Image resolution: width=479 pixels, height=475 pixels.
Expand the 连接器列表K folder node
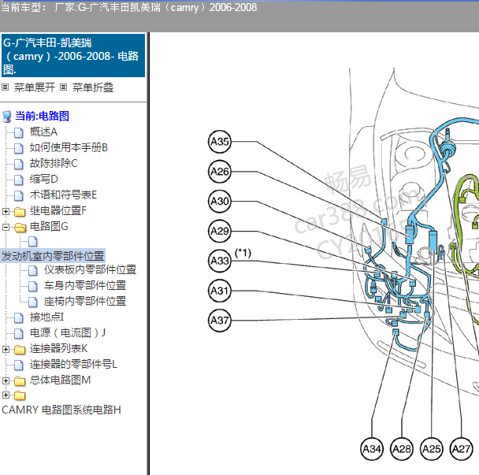6,349
